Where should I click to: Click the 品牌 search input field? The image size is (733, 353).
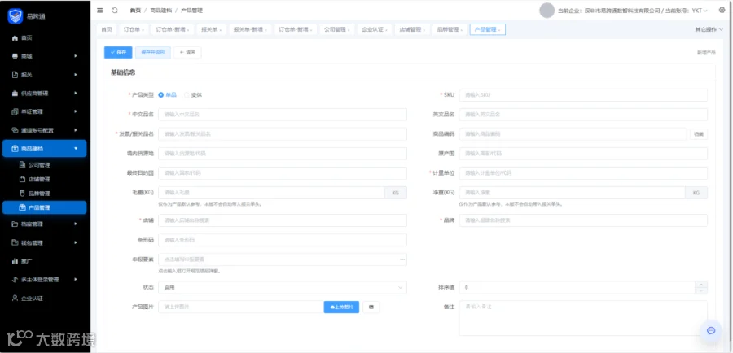point(583,220)
